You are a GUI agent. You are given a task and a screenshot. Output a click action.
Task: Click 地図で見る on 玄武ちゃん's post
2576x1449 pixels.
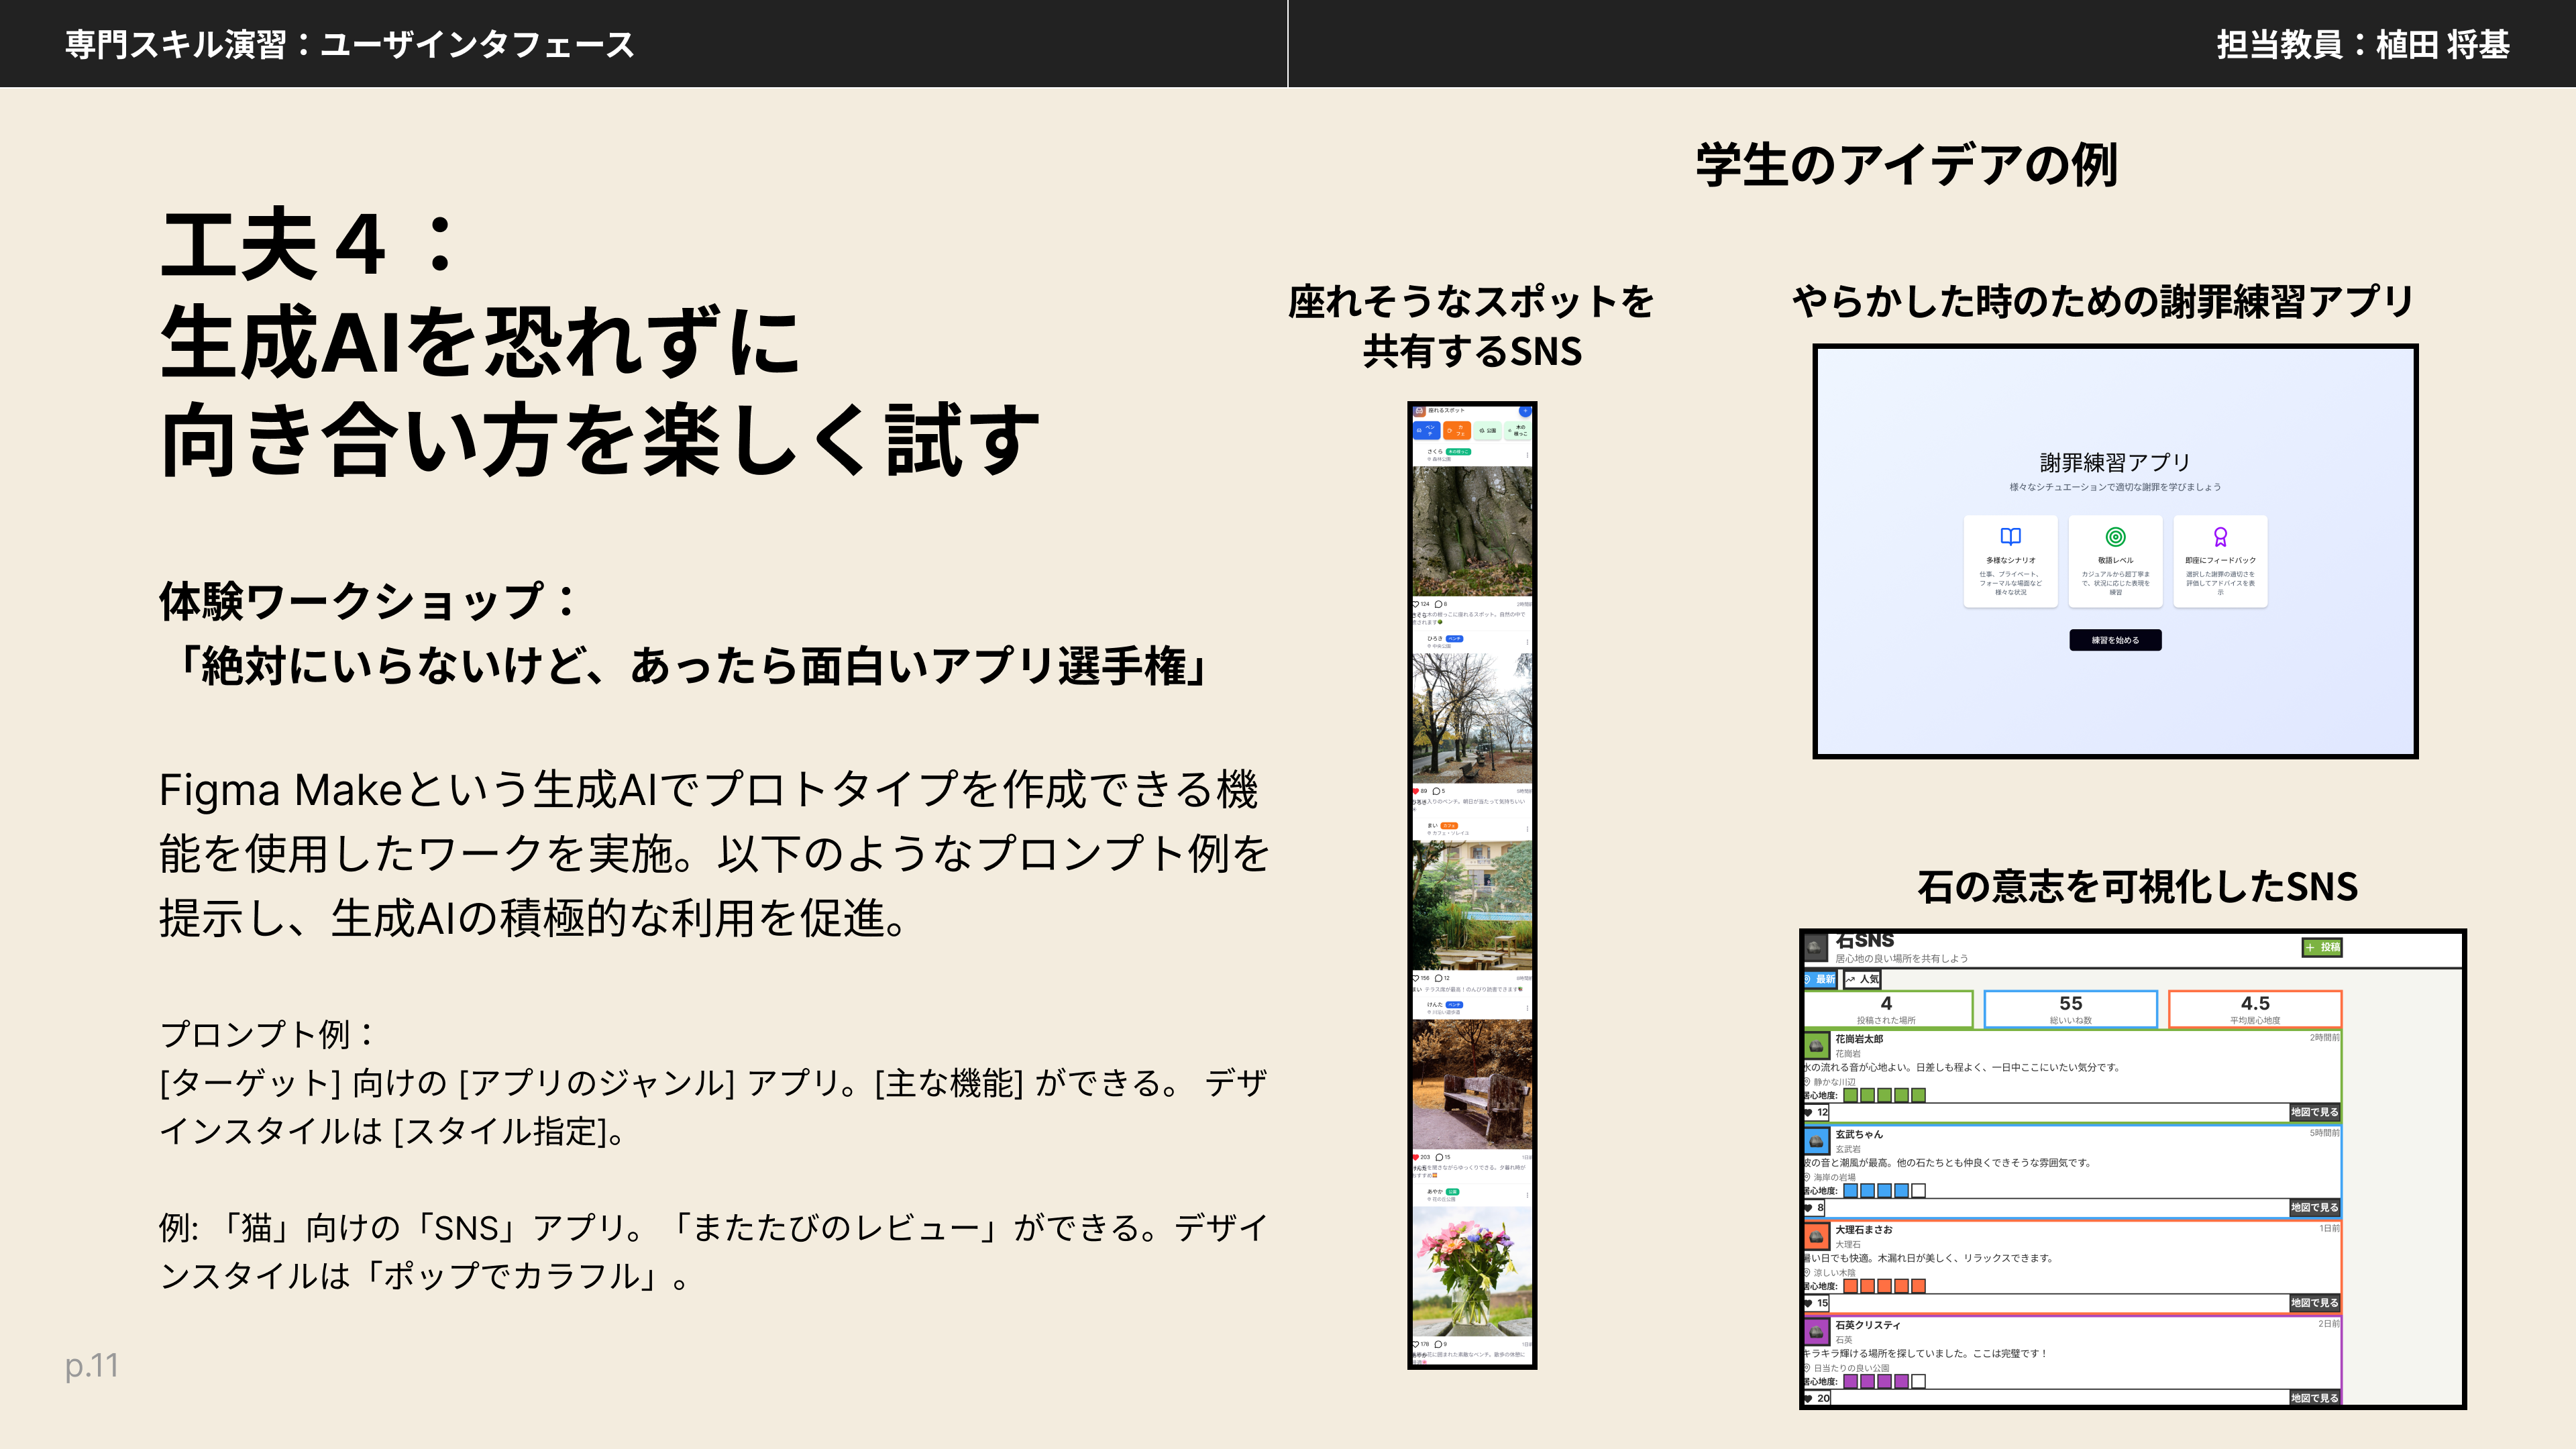pyautogui.click(x=2314, y=1207)
